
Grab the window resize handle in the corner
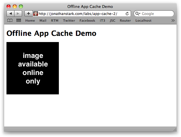pos(175,130)
